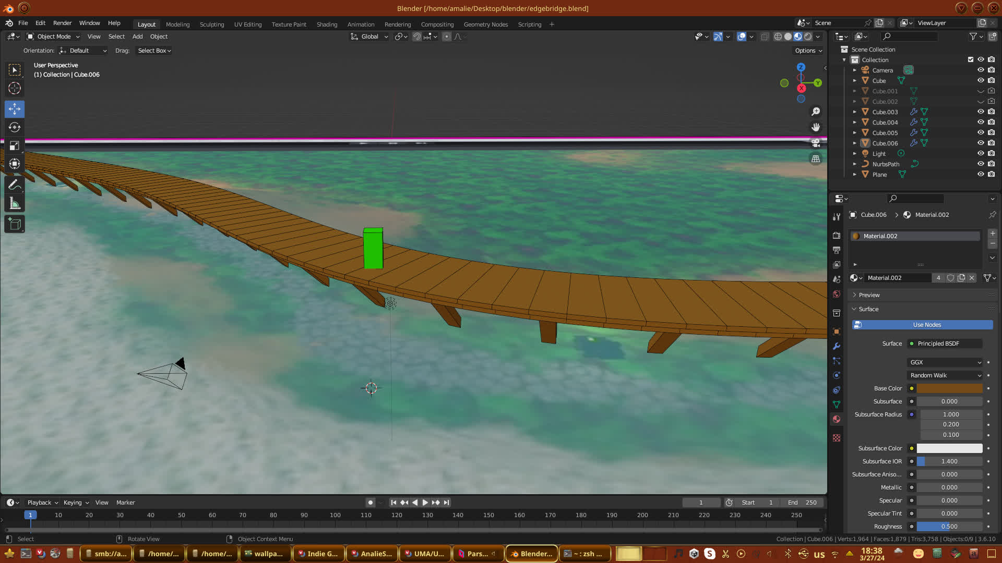Choose the Annotate pencil tool
The image size is (1002, 563).
click(15, 185)
